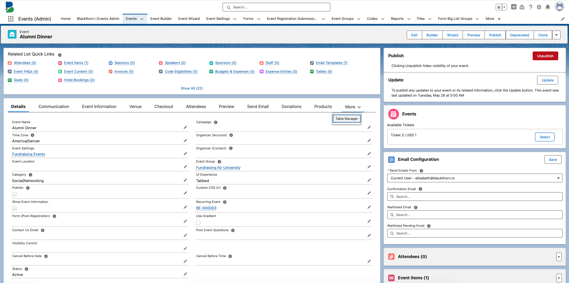
Task: Toggle the Use Gradient checkbox
Action: (x=198, y=223)
